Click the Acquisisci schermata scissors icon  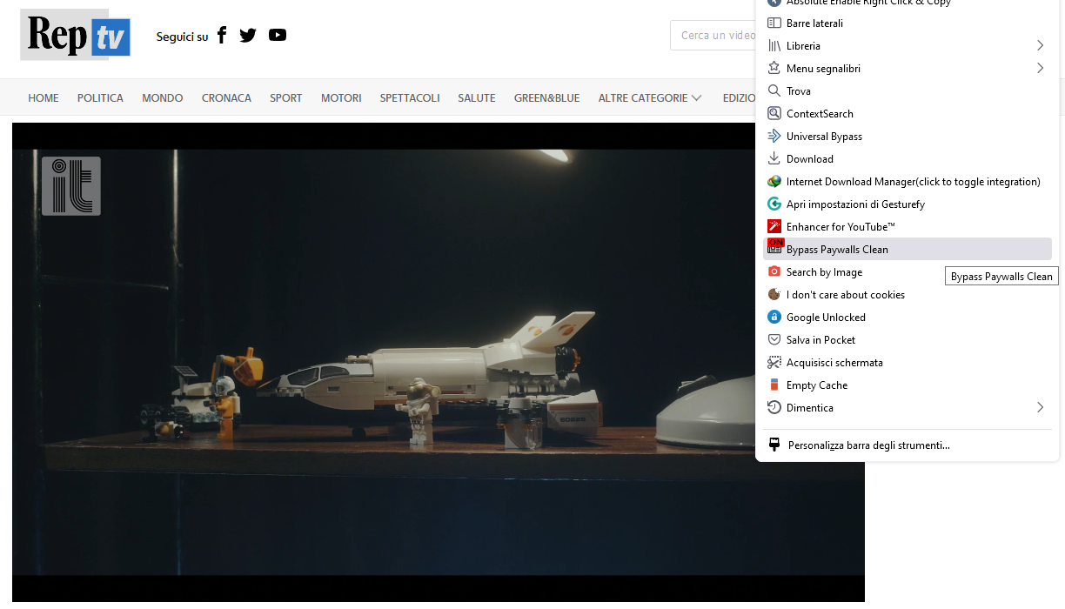pyautogui.click(x=774, y=363)
